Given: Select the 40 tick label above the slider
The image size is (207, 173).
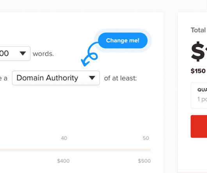Looking at the screenshot, I should click(x=64, y=138).
